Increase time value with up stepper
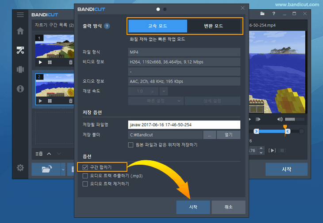The height and width of the screenshot is (223, 323). point(261,148)
